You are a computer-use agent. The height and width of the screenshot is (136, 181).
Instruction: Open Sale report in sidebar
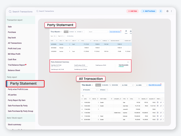10,27
